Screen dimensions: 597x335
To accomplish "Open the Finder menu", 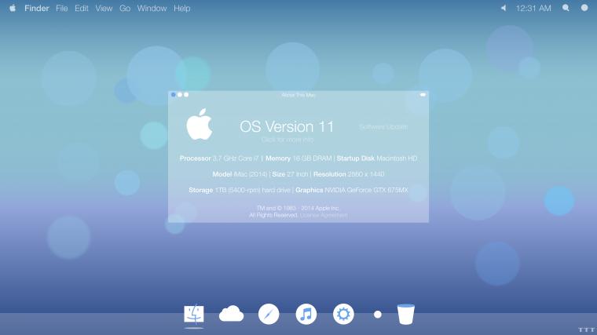I will tap(37, 9).
